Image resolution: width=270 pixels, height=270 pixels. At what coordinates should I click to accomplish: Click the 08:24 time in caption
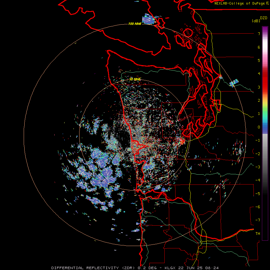click(212, 268)
